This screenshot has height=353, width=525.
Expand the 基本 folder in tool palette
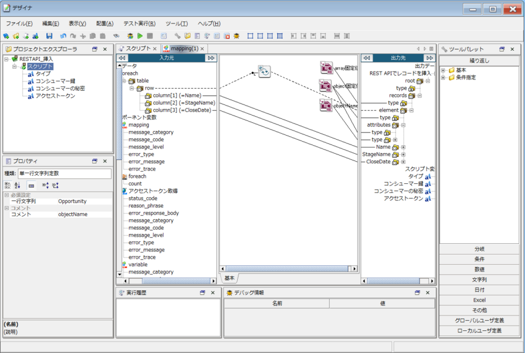(443, 70)
